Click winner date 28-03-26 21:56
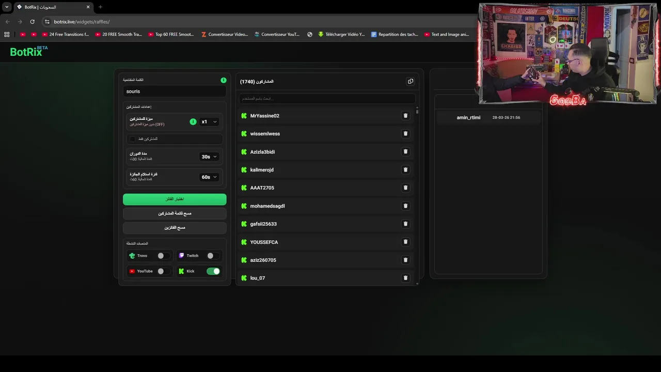 [506, 117]
